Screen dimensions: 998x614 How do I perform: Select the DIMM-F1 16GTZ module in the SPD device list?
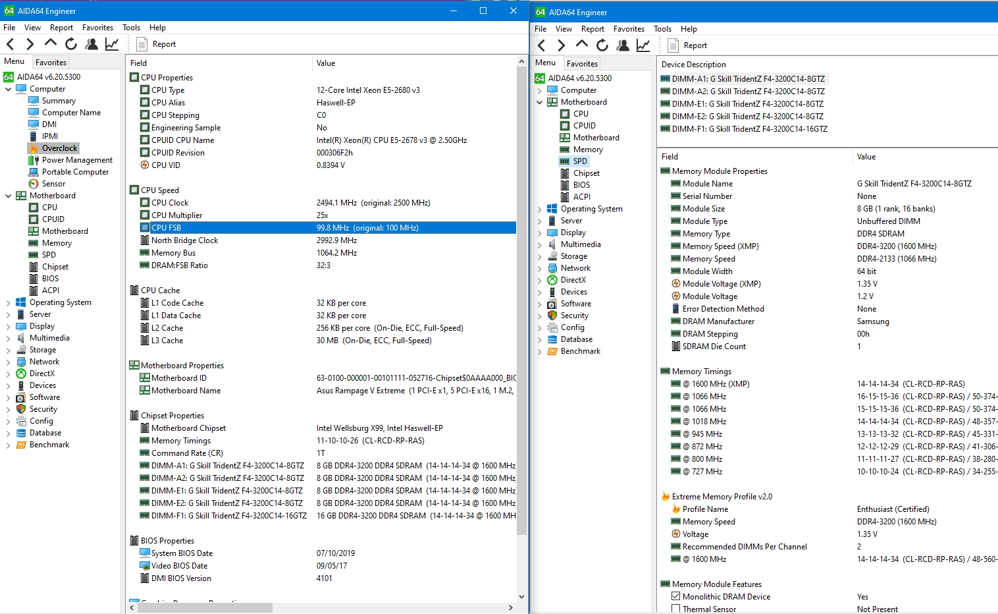tap(744, 129)
